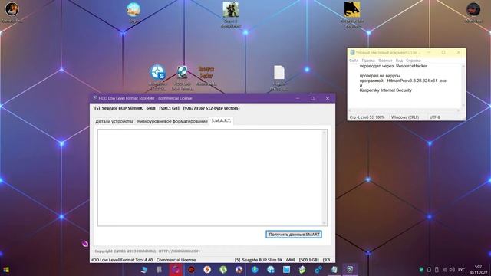Select the Resource Hacker desktop icon
Image resolution: width=491 pixels, height=276 pixels.
(x=206, y=72)
